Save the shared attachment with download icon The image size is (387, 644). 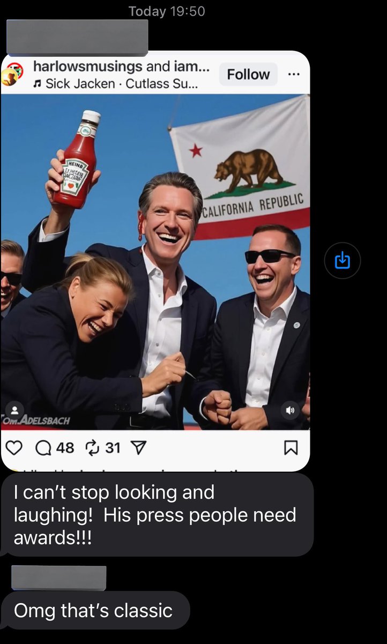(x=343, y=261)
